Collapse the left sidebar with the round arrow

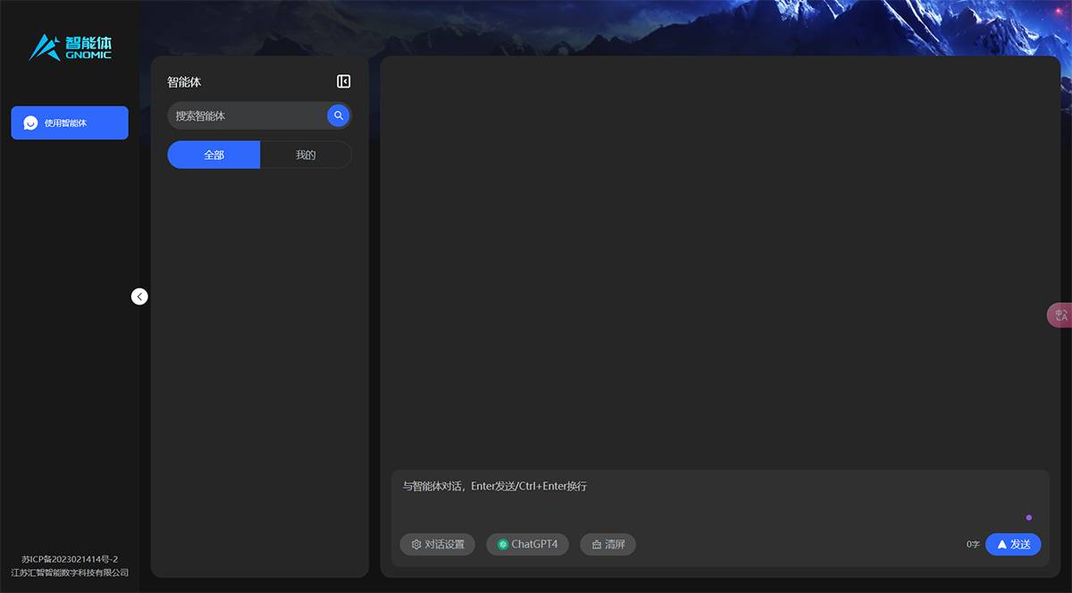coord(139,296)
